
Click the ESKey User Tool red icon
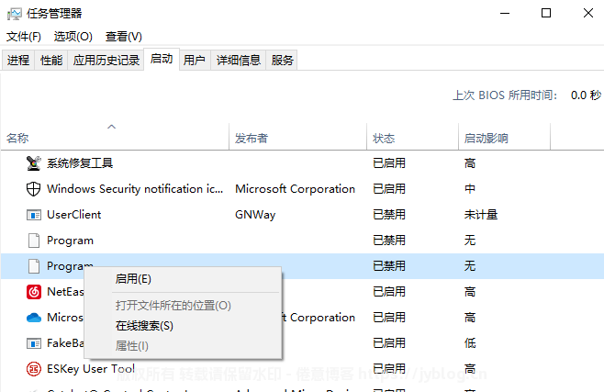pyautogui.click(x=34, y=368)
